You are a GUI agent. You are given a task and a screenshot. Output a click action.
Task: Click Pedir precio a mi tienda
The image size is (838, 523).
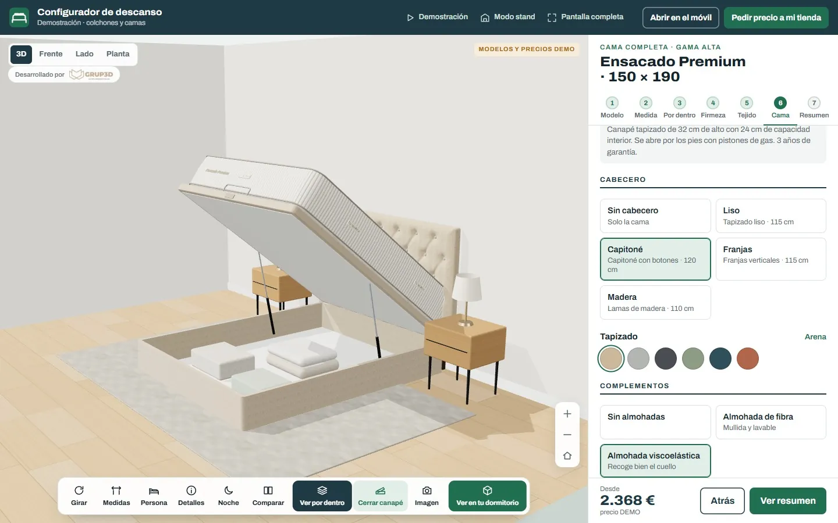point(776,17)
